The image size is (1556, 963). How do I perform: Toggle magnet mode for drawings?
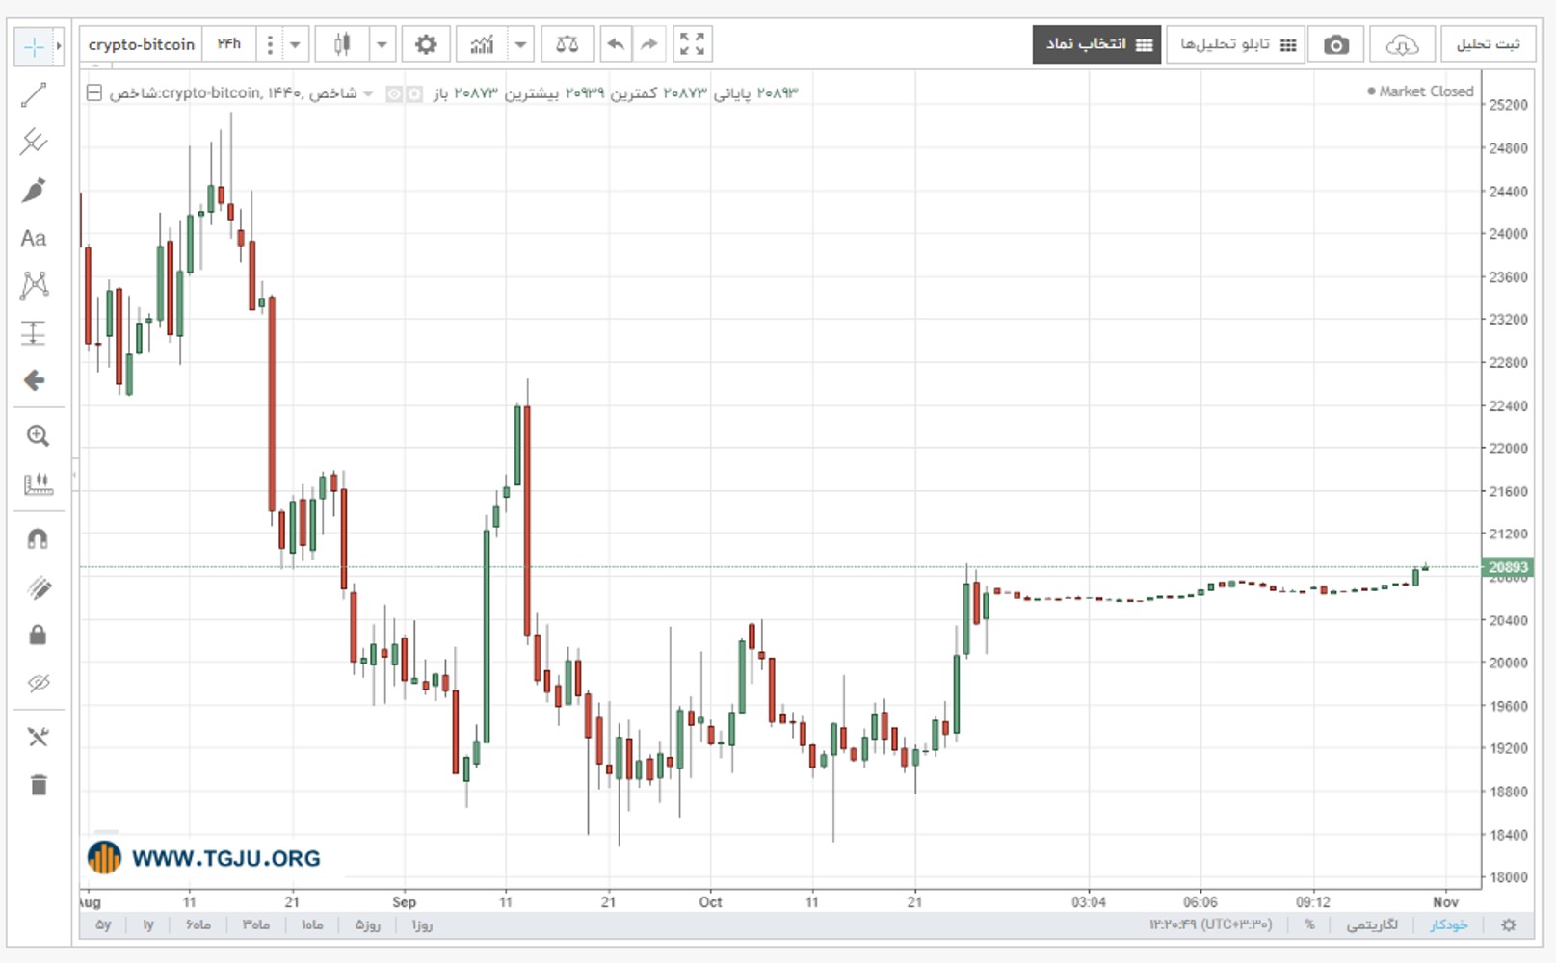click(38, 539)
